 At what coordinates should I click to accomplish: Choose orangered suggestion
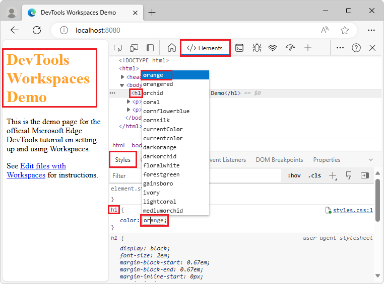[175, 84]
